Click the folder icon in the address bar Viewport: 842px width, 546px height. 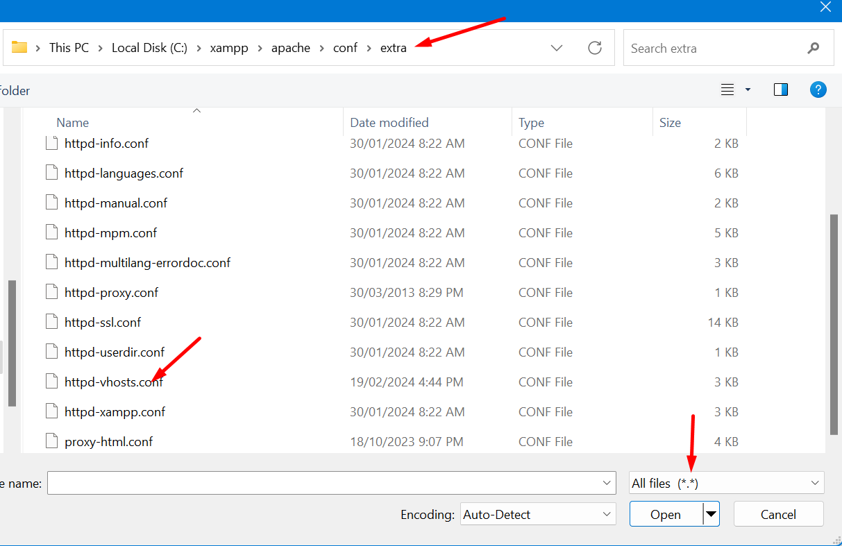(x=19, y=47)
